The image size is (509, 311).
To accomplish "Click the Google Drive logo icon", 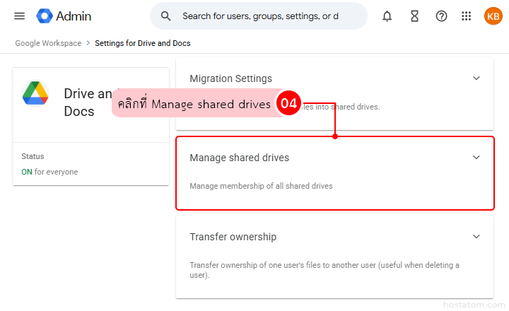I will tap(35, 93).
